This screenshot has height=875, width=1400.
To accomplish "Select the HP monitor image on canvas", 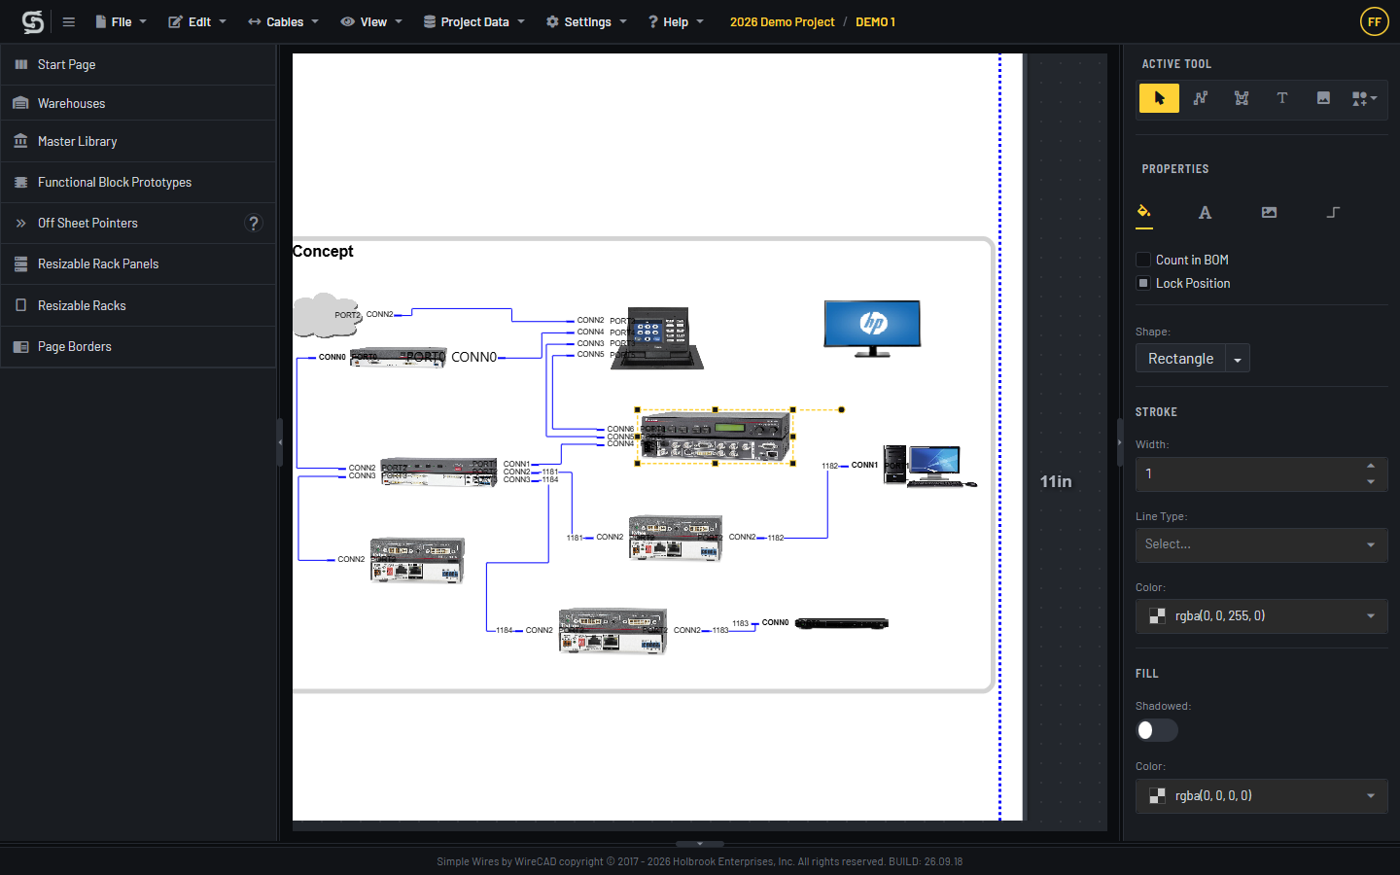I will pyautogui.click(x=872, y=329).
